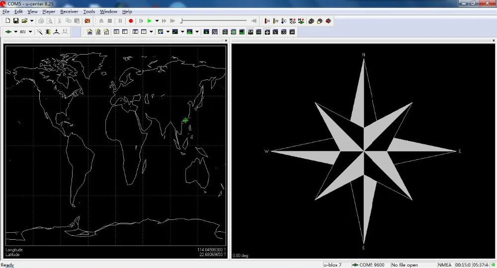Click the gear icon with yellow square

pos(320,21)
